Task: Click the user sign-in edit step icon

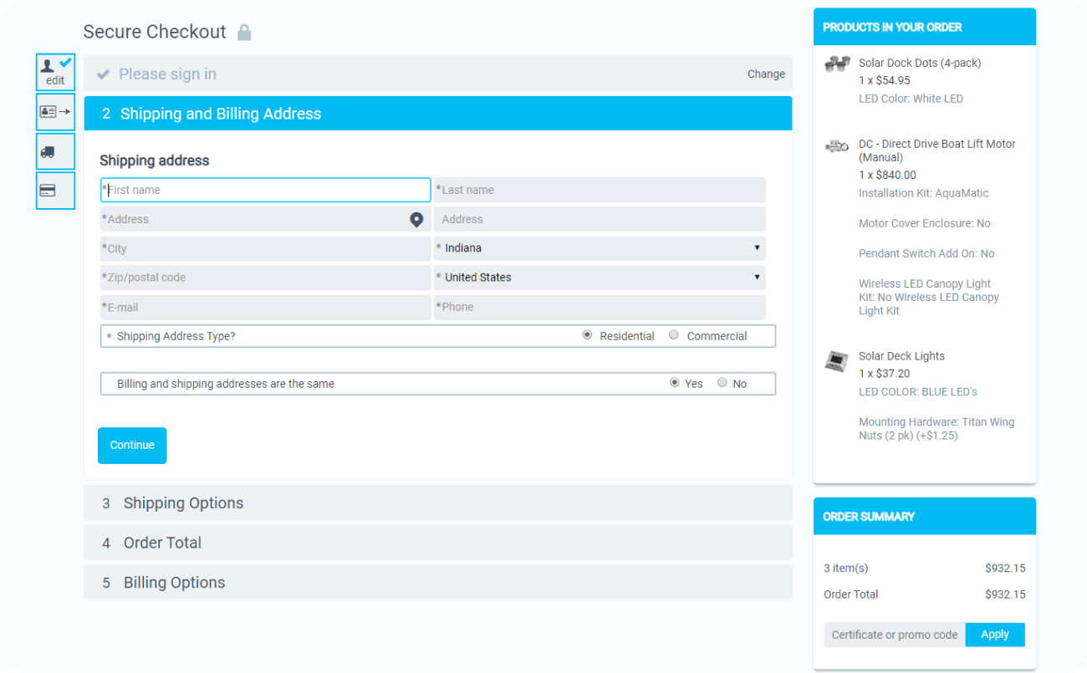Action: tap(55, 72)
